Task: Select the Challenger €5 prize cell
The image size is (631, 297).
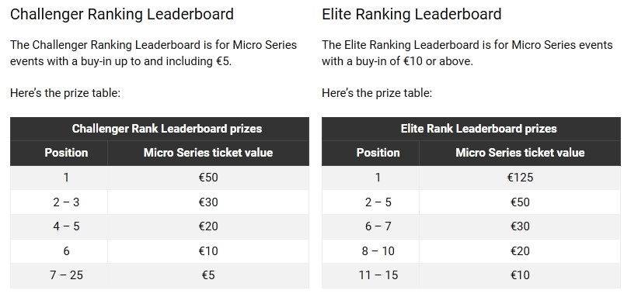Action: [208, 275]
